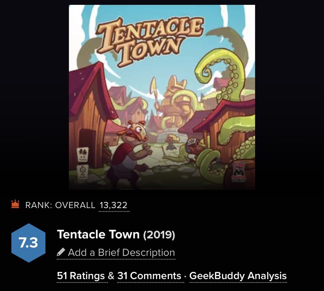
Task: Click the blue 7.3 rating hexagon
Action: tap(29, 243)
